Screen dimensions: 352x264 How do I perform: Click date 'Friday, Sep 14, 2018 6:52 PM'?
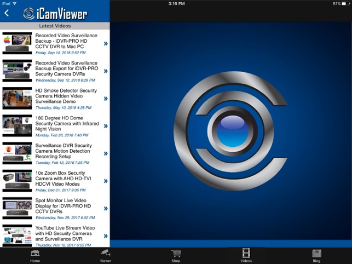60,53
